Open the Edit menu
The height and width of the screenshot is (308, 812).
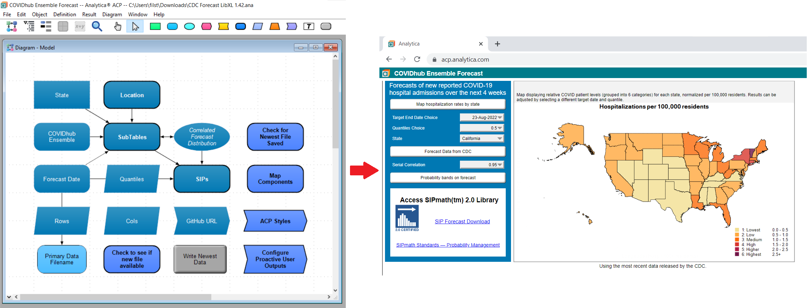21,14
